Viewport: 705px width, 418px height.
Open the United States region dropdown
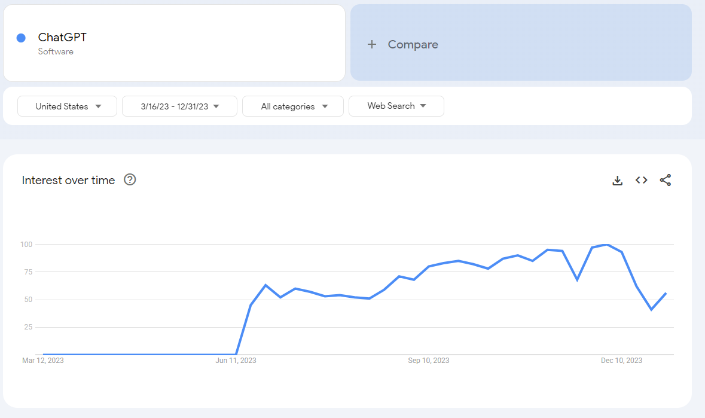point(68,106)
